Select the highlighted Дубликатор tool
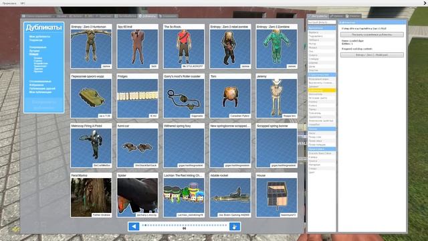The height and width of the screenshot is (241, 428). point(322,90)
